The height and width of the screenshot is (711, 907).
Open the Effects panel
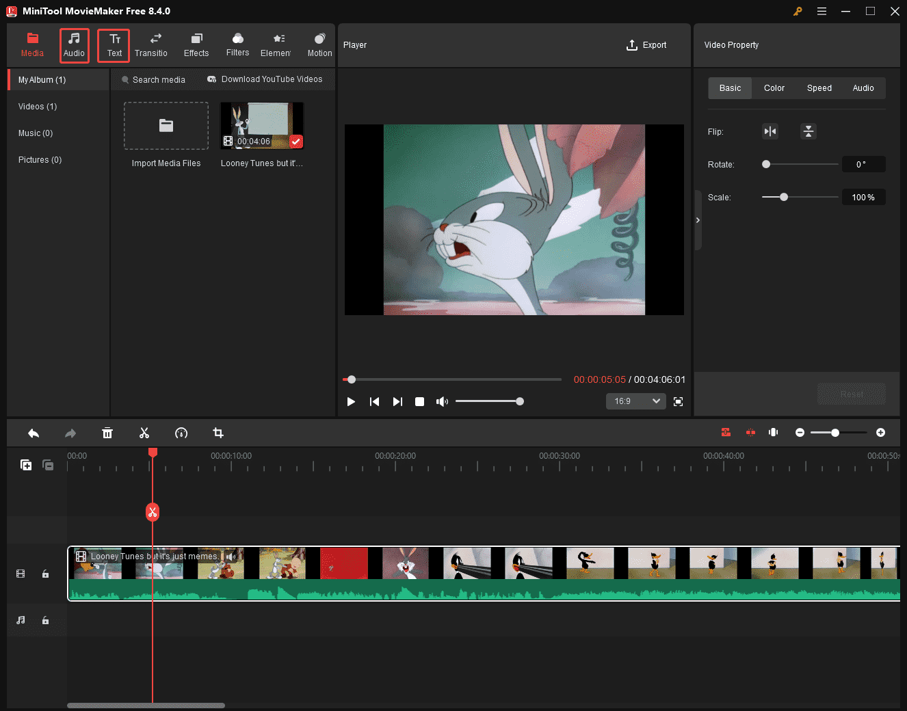pyautogui.click(x=196, y=45)
